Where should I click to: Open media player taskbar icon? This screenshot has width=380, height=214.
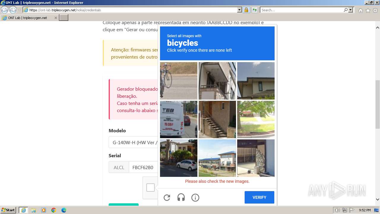pyautogui.click(x=44, y=210)
